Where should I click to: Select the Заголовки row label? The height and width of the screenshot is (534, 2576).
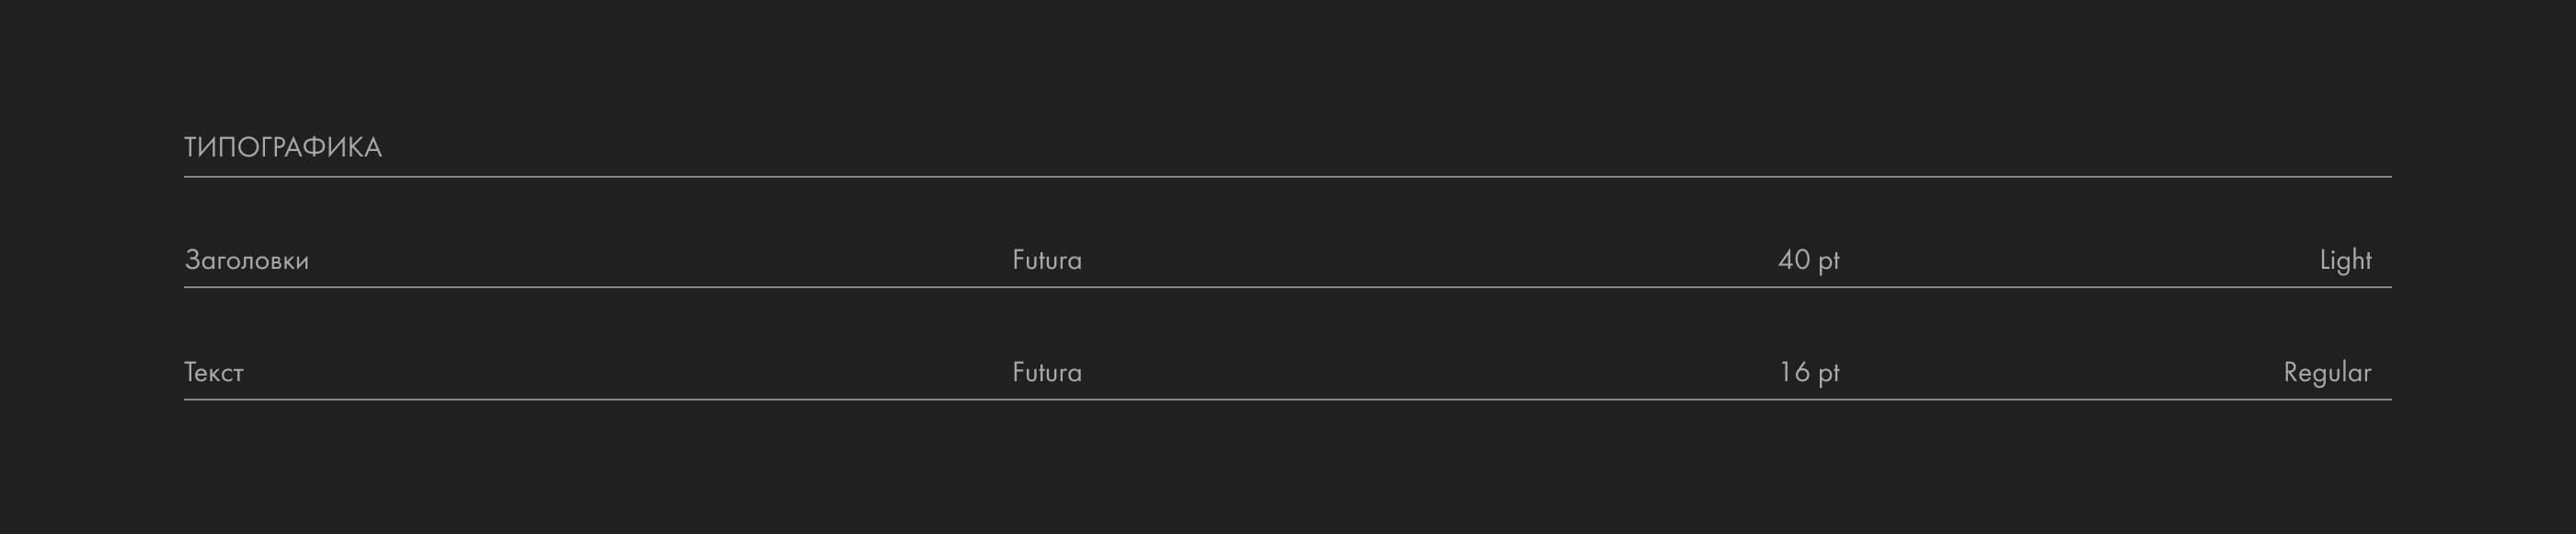(x=247, y=261)
